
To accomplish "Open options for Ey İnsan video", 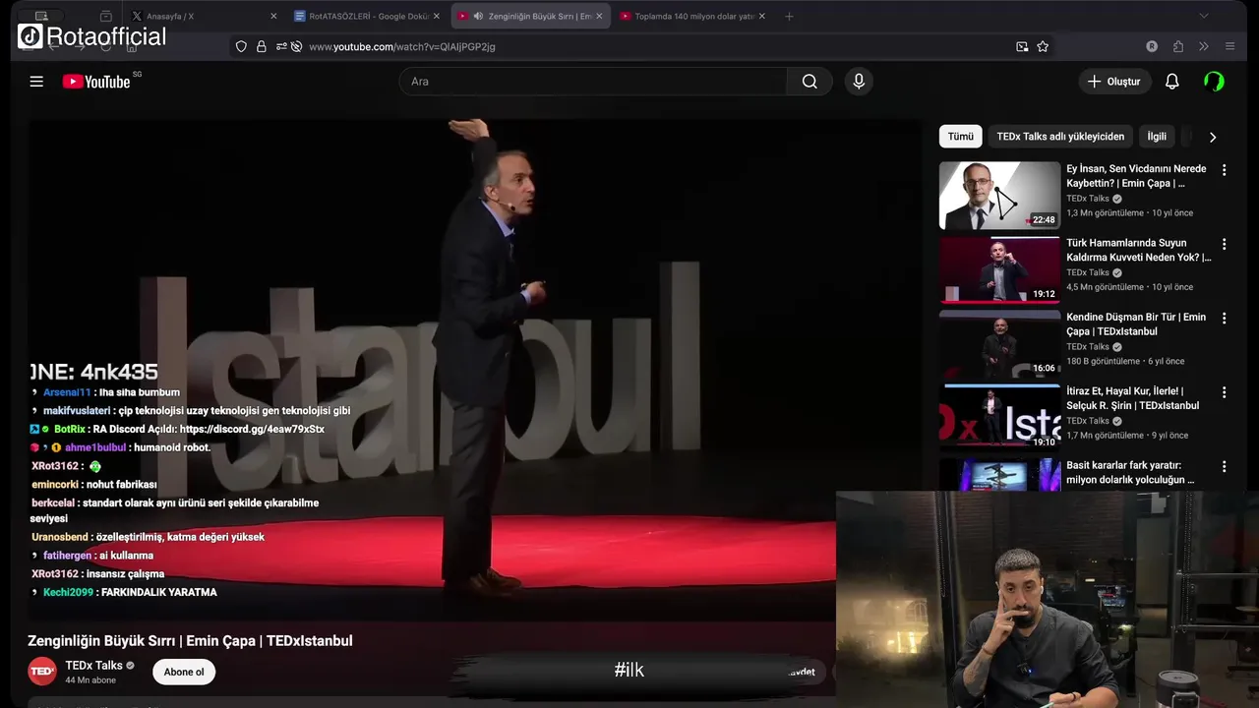I will coord(1224,170).
